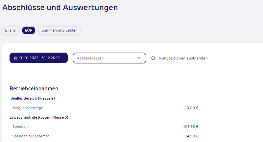Click the Ideeller Bereich (Klasse 2) heading
Image resolution: width=263 pixels, height=142 pixels.
[x=32, y=98]
